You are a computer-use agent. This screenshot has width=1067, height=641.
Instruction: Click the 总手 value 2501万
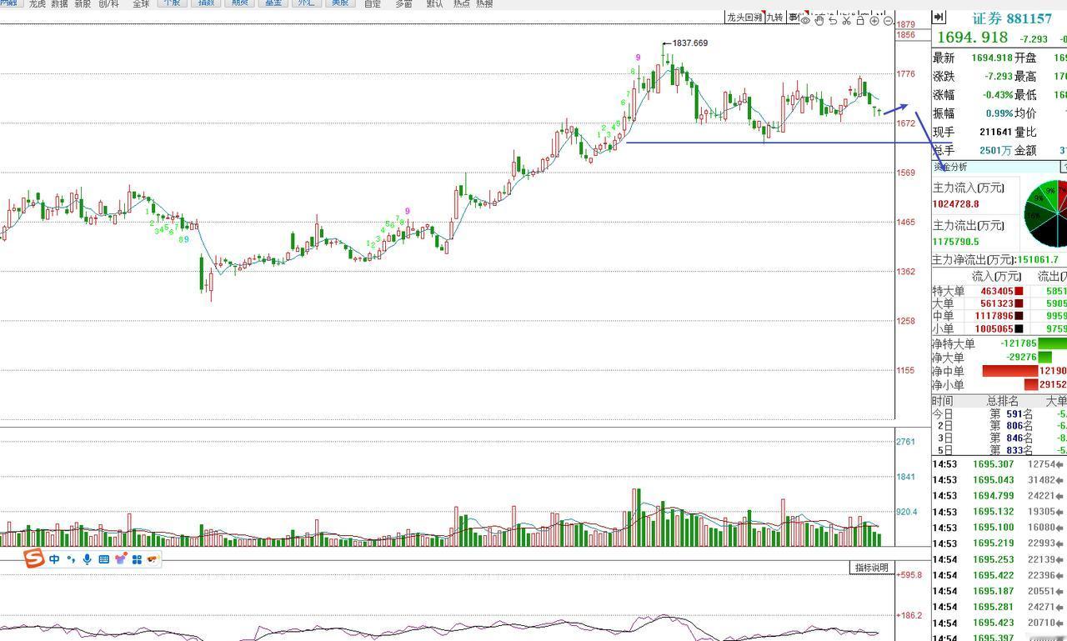[x=996, y=150]
